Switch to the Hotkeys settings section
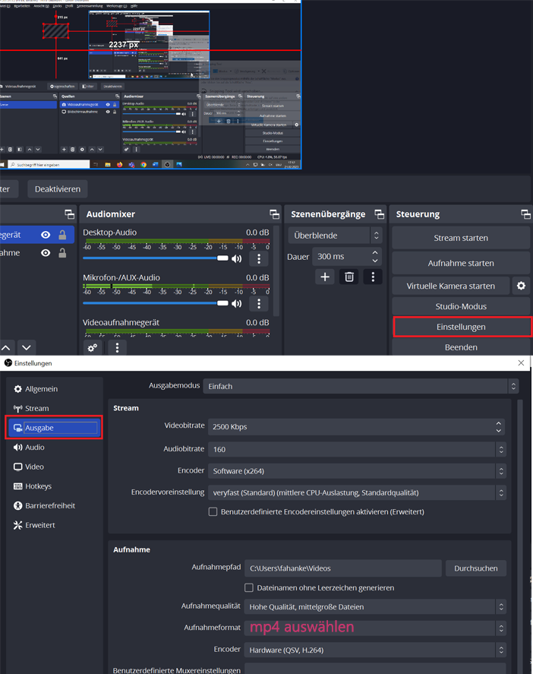This screenshot has height=674, width=533. (x=38, y=486)
